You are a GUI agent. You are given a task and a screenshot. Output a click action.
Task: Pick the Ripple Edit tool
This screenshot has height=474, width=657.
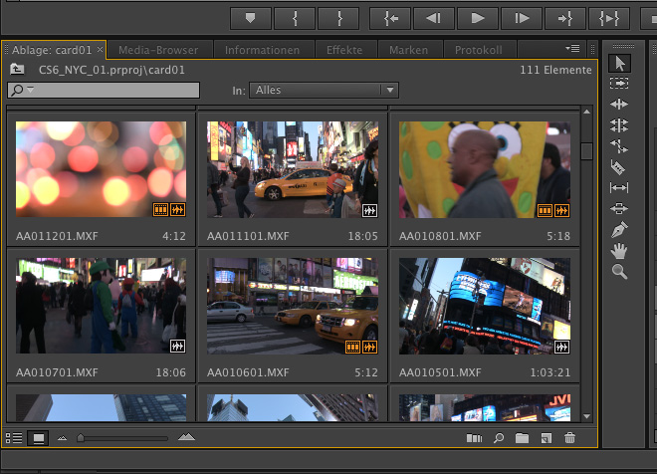click(x=619, y=105)
